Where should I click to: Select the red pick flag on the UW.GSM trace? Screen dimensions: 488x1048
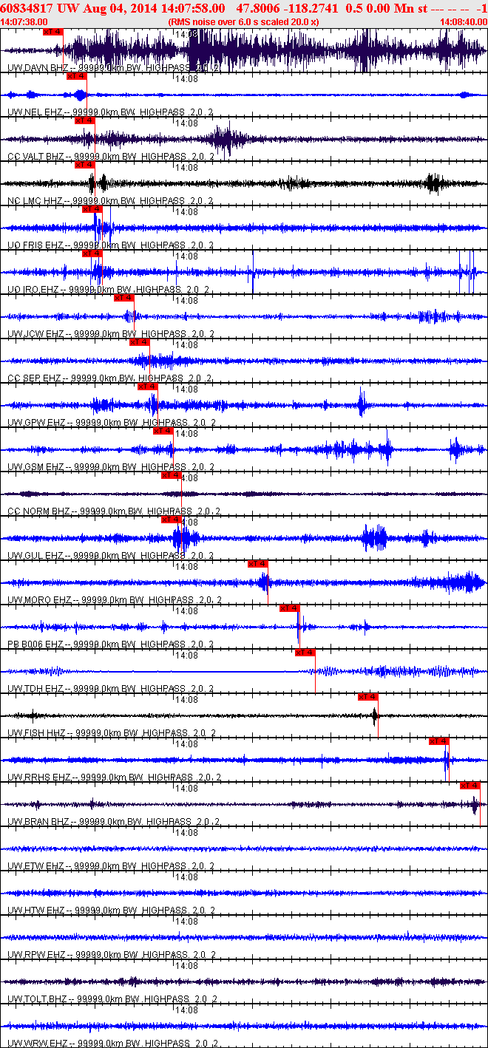tap(163, 431)
